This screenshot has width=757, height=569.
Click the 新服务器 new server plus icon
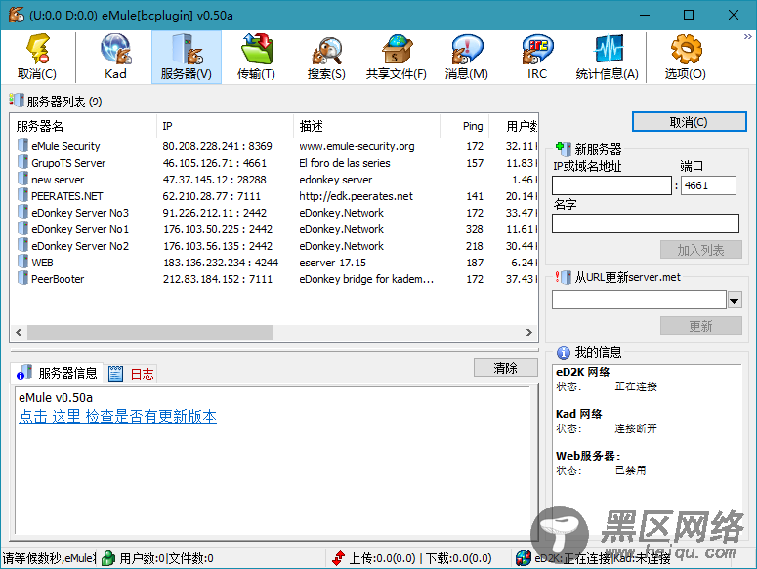(x=563, y=149)
